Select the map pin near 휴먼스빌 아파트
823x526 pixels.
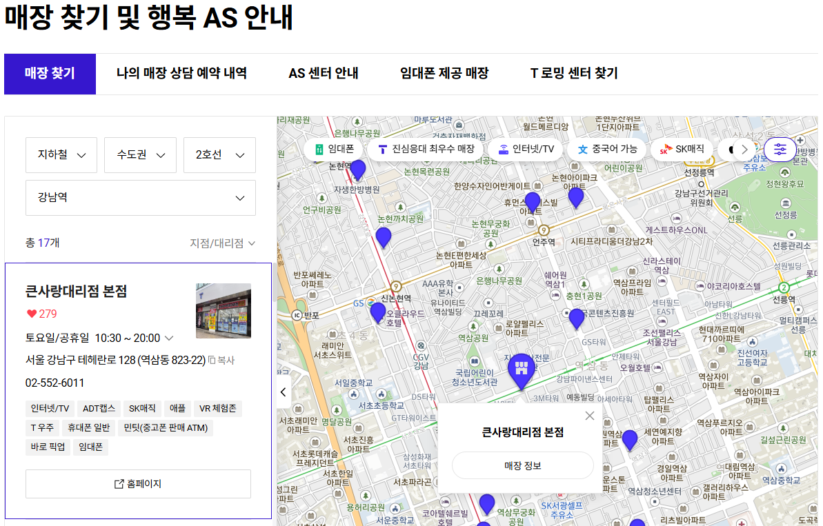[x=532, y=201]
